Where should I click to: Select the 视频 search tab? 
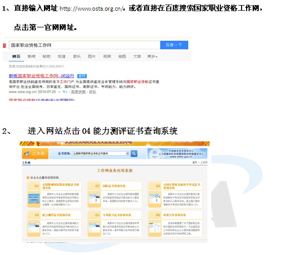[107, 56]
